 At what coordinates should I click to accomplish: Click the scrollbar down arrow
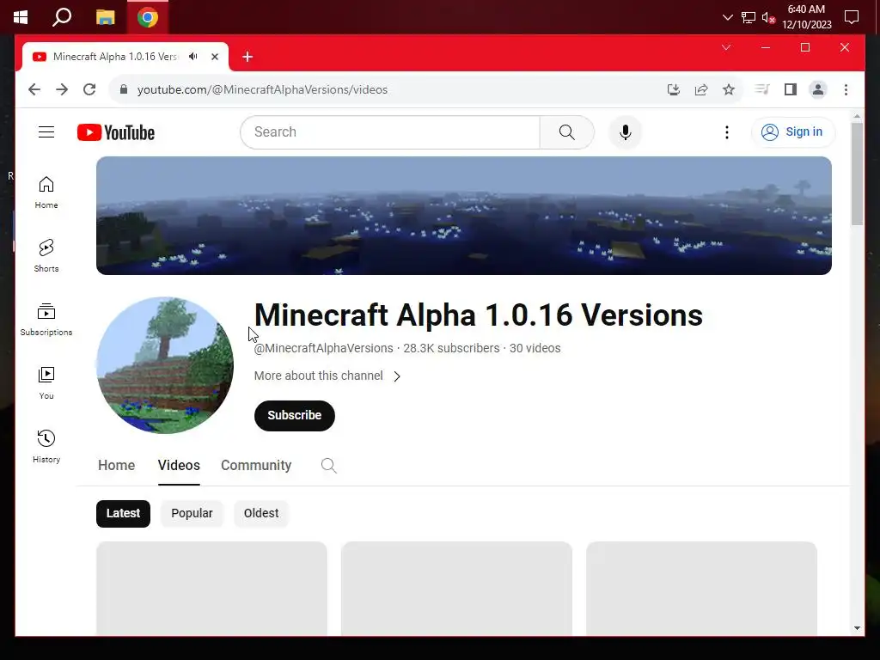click(857, 628)
